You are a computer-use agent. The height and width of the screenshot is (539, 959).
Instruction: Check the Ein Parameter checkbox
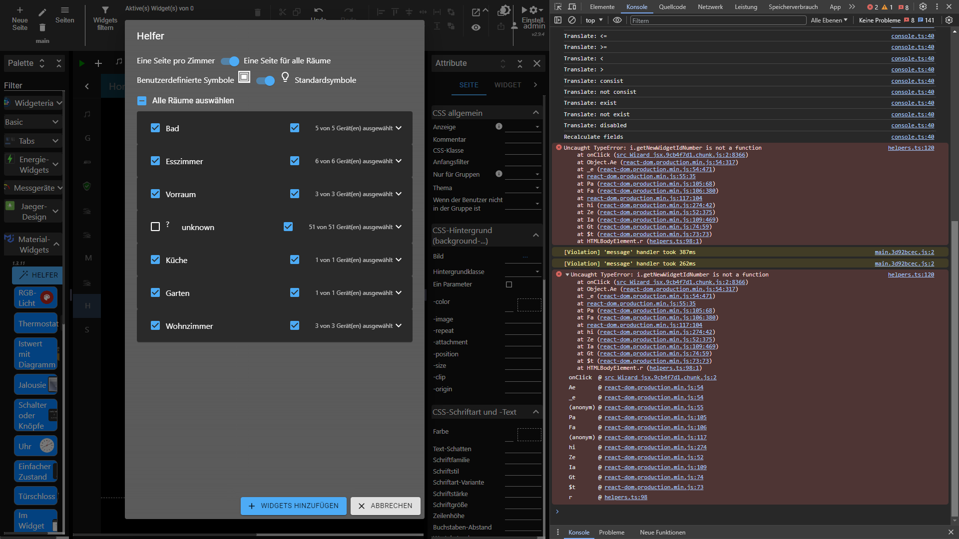tap(509, 284)
